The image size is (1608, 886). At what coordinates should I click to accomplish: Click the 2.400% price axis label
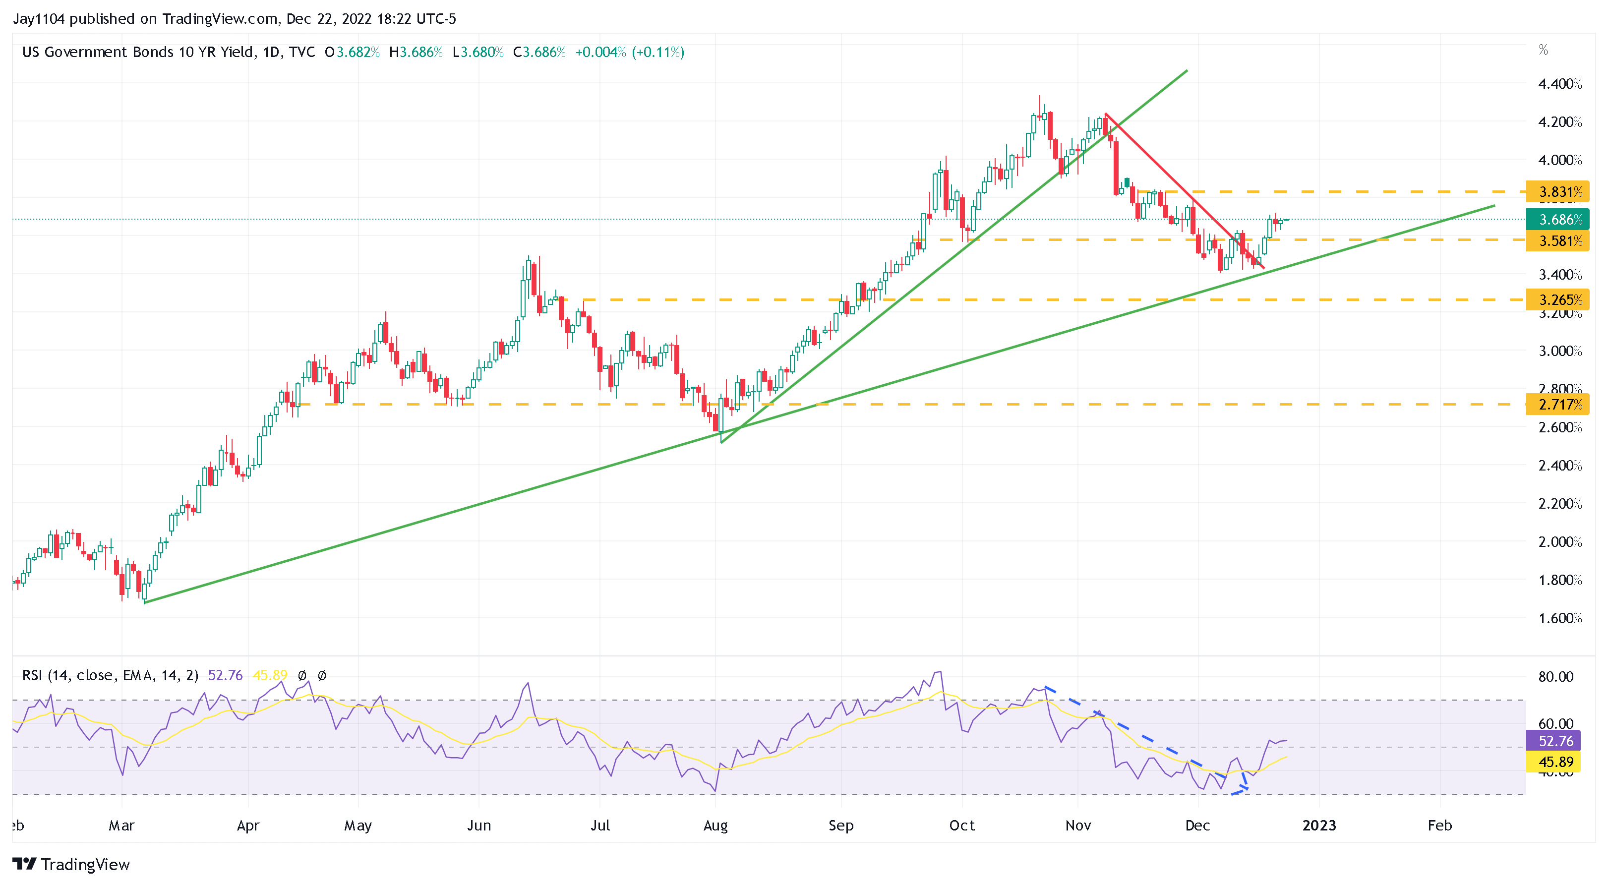(1560, 466)
